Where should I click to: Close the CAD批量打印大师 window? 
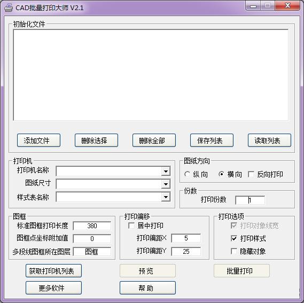point(288,6)
